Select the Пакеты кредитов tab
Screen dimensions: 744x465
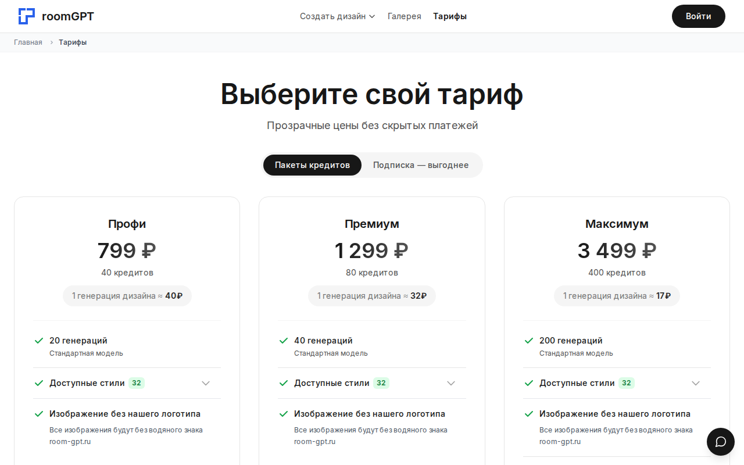click(312, 165)
